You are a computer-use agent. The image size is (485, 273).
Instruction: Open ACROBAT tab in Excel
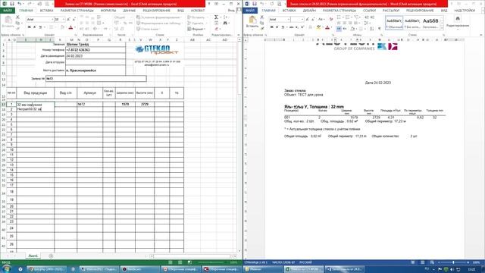tap(197, 11)
